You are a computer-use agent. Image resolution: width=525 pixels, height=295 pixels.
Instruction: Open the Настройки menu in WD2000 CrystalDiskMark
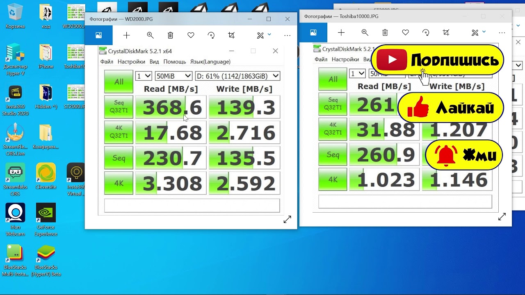point(131,61)
